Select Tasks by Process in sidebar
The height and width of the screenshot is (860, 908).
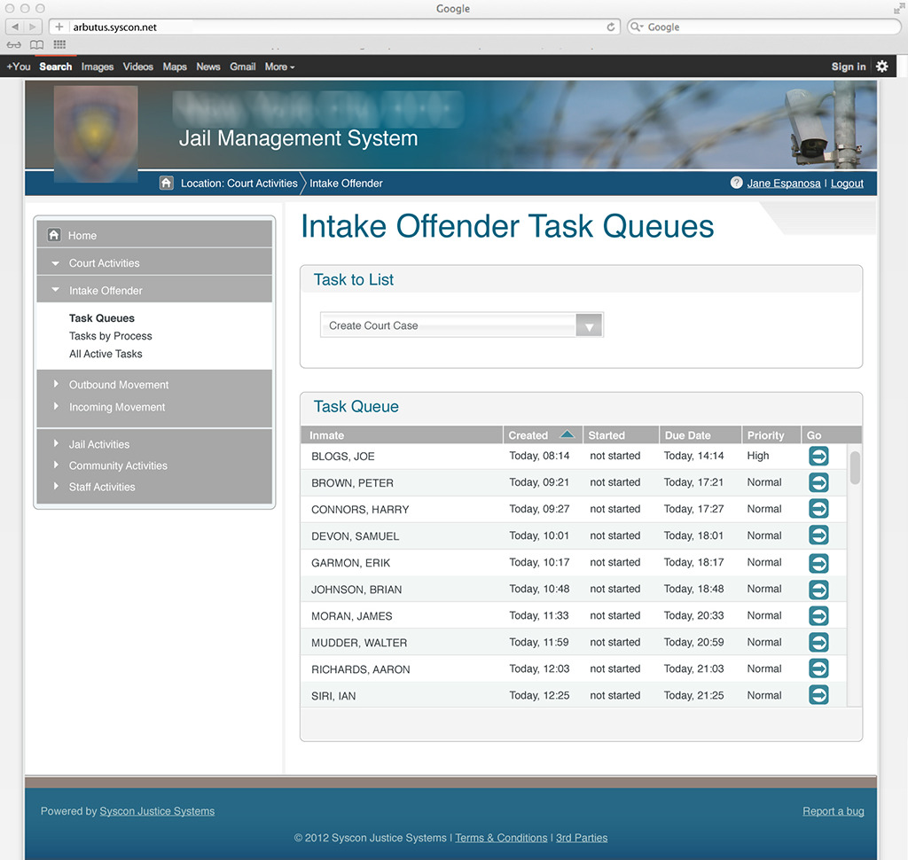111,336
